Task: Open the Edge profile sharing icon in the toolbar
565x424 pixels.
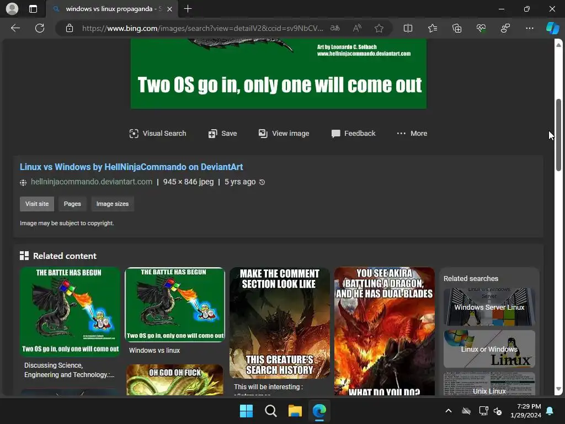Action: pyautogui.click(x=505, y=28)
